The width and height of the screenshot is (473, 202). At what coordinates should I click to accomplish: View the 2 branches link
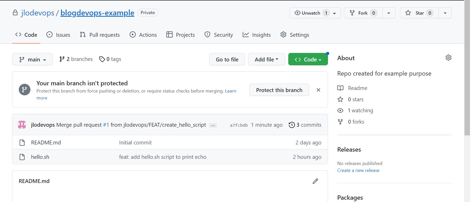76,59
